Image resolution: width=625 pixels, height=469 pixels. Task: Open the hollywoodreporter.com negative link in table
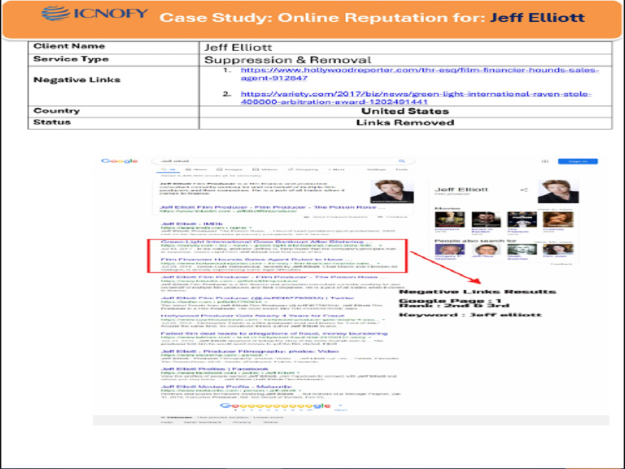pyautogui.click(x=419, y=74)
